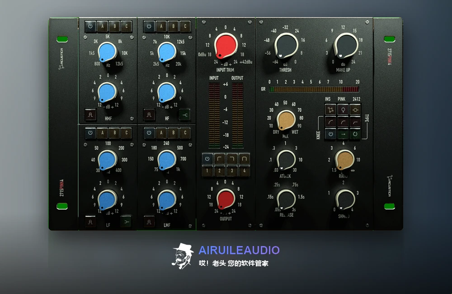This screenshot has width=452, height=294.
Task: Click the LMF bell shape icon
Action: 149,222
